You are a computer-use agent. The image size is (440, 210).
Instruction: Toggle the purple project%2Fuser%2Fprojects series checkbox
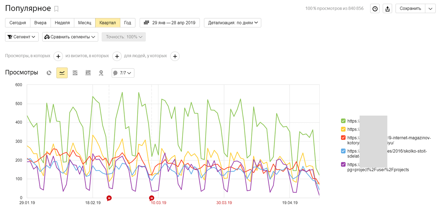tap(343, 165)
